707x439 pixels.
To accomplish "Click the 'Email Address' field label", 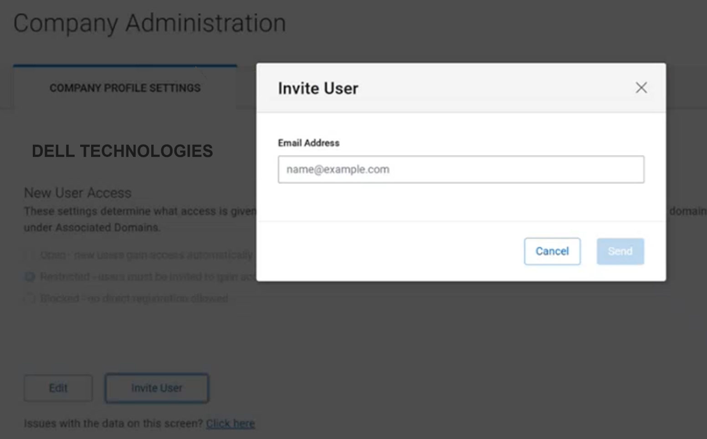I will coord(308,143).
